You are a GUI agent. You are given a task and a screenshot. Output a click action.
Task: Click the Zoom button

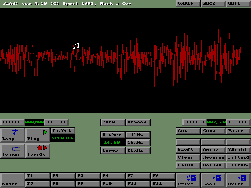(x=113, y=122)
